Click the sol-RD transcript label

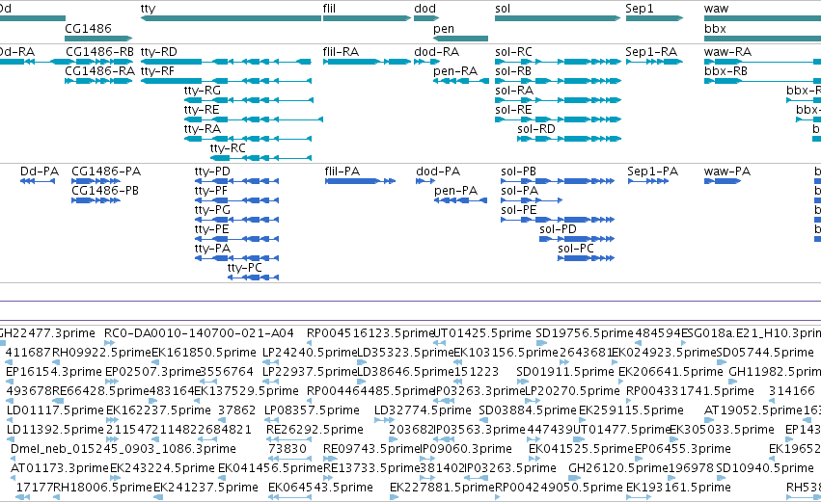pos(536,129)
